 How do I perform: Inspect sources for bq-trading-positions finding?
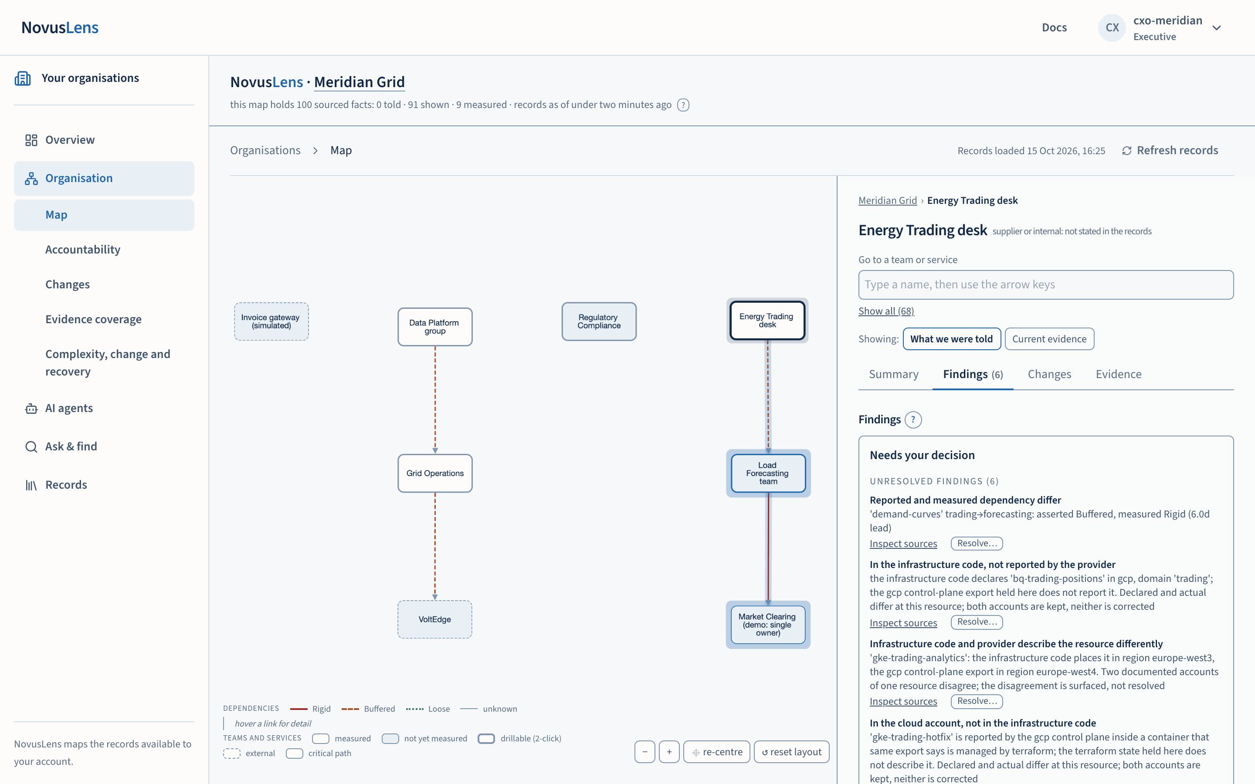pos(903,623)
